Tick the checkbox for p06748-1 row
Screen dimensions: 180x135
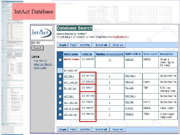pos(60,96)
